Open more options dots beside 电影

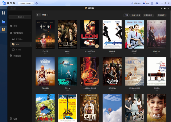(31, 45)
